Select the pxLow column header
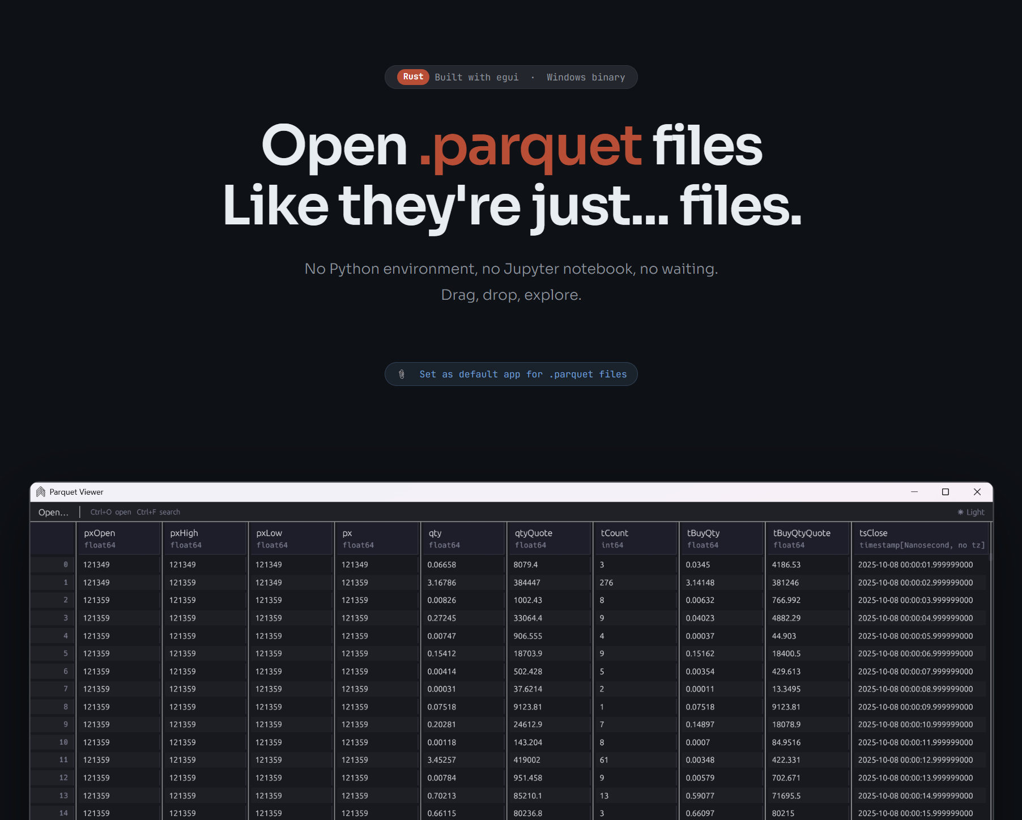Viewport: 1022px width, 820px height. pos(292,538)
